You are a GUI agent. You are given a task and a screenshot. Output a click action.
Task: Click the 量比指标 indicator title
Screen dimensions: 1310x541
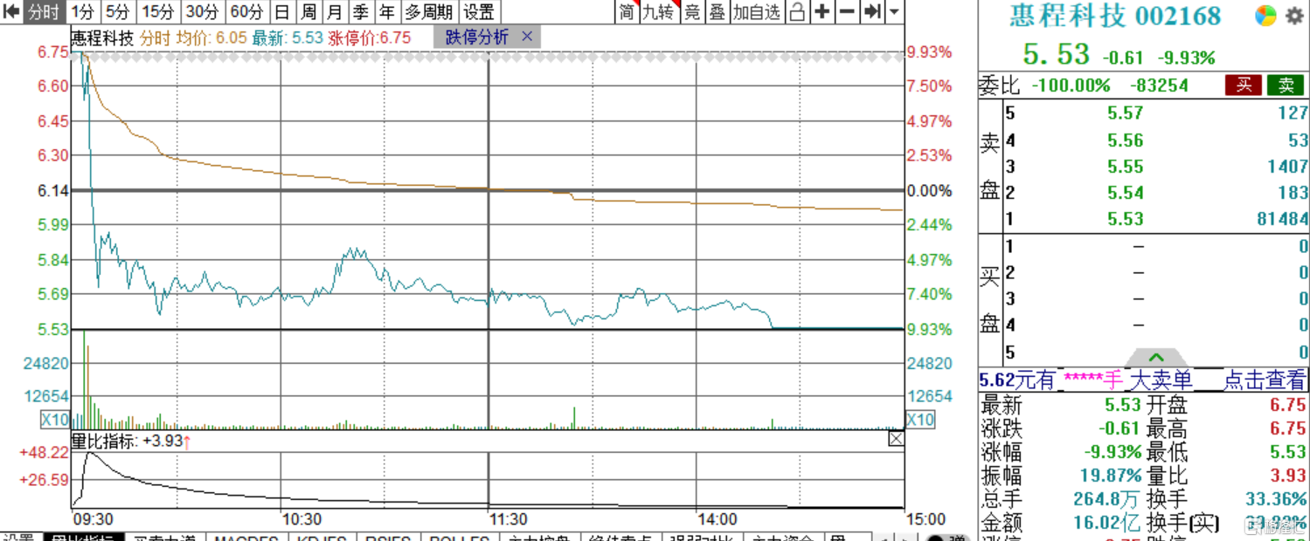(105, 442)
